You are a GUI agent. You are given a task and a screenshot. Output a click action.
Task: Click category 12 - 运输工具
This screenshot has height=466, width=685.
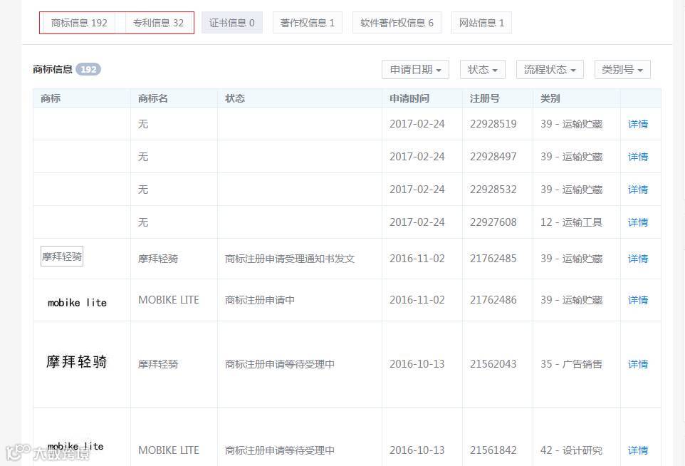click(571, 222)
